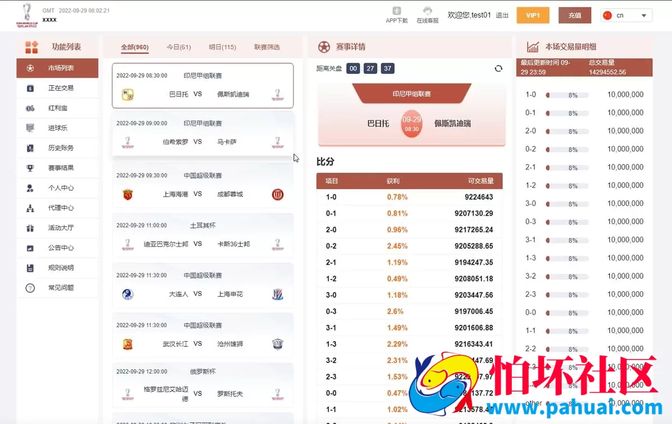Refresh 赛事详情 using the circular arrows icon
The width and height of the screenshot is (672, 424).
tap(498, 68)
